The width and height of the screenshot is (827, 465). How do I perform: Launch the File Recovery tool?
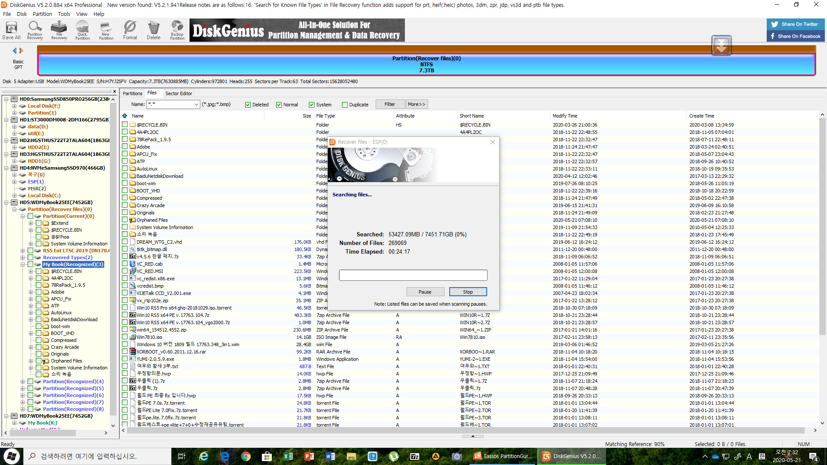pos(59,30)
